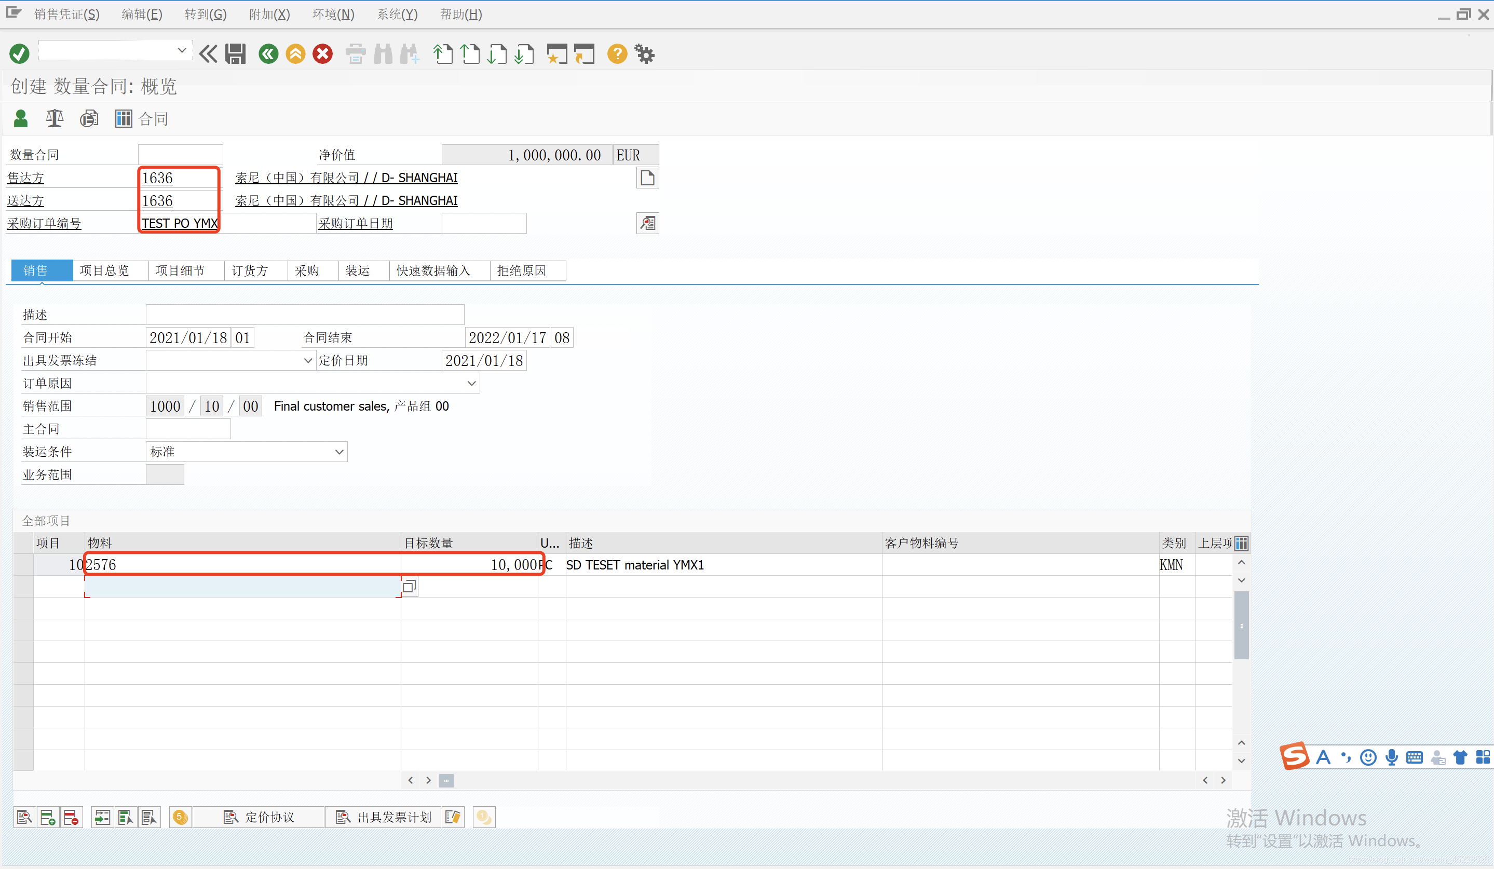Switch to the 装运 tab
Image resolution: width=1494 pixels, height=869 pixels.
point(364,271)
